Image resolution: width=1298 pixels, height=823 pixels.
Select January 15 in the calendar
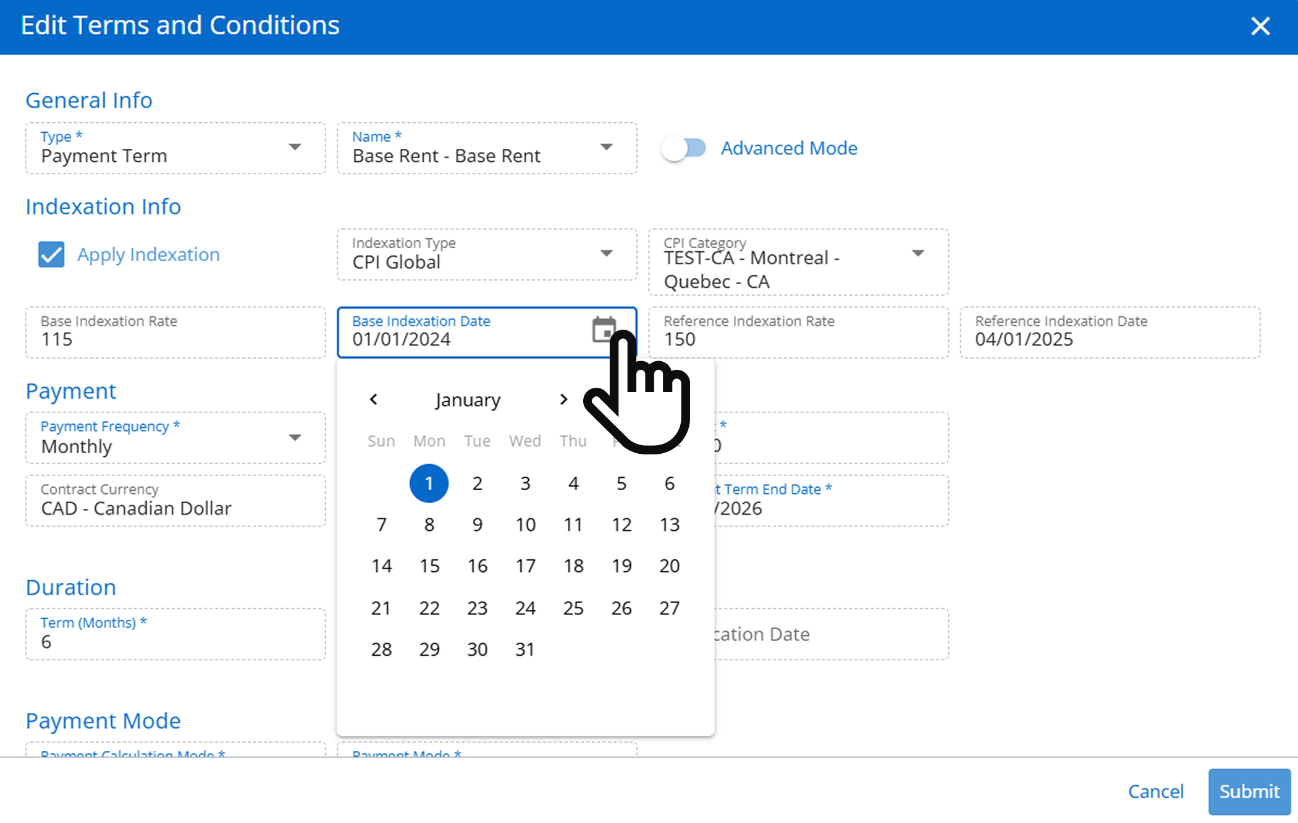pos(429,566)
